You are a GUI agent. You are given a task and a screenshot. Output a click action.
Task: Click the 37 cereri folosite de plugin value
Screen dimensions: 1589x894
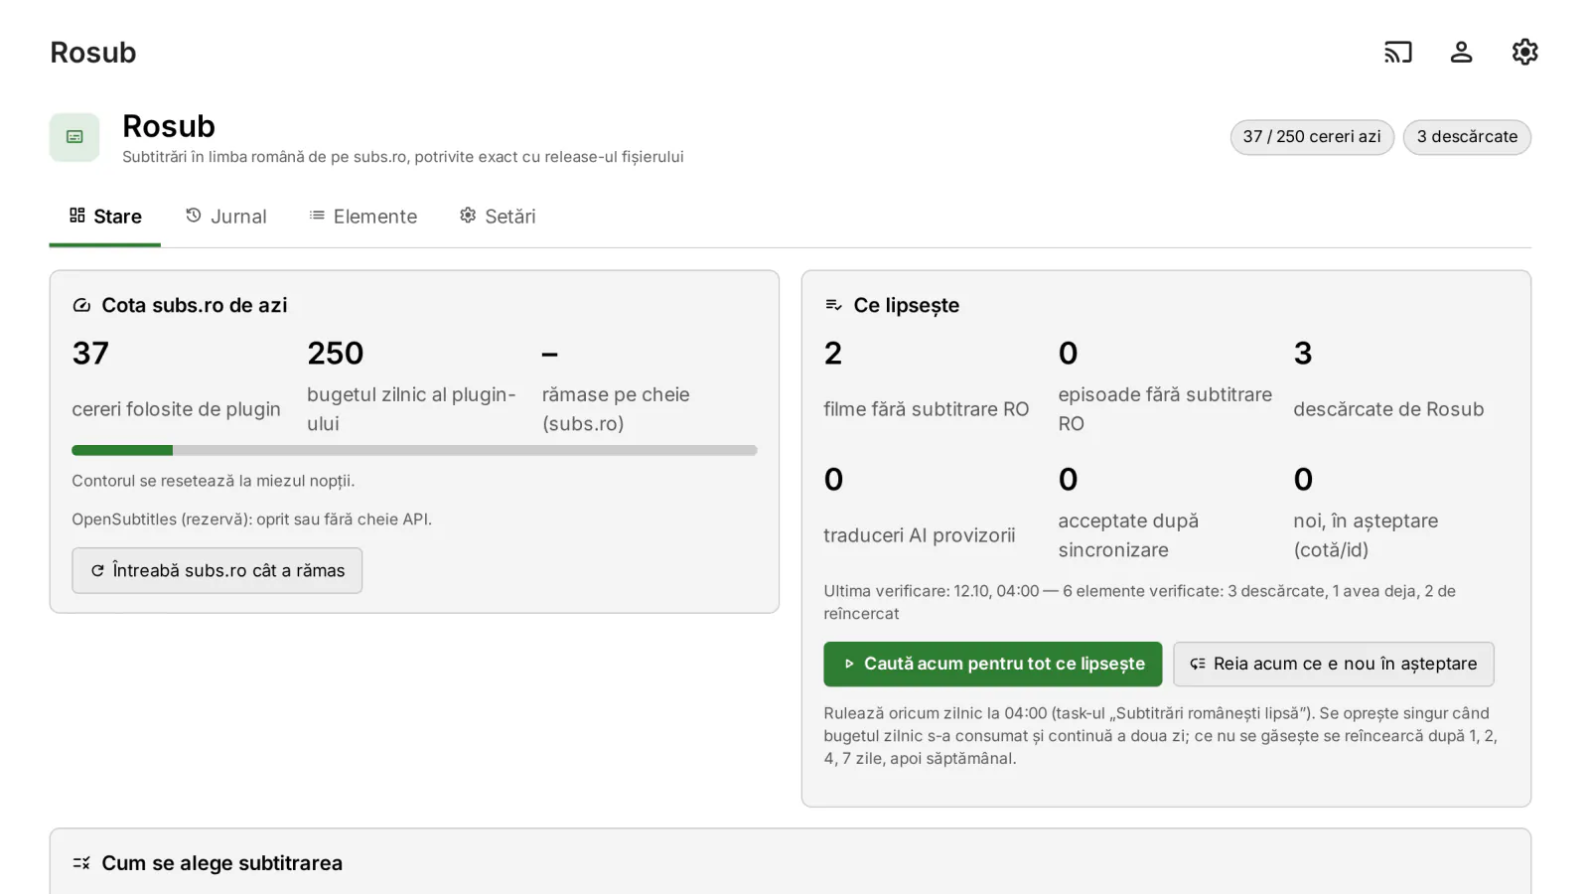(x=90, y=354)
